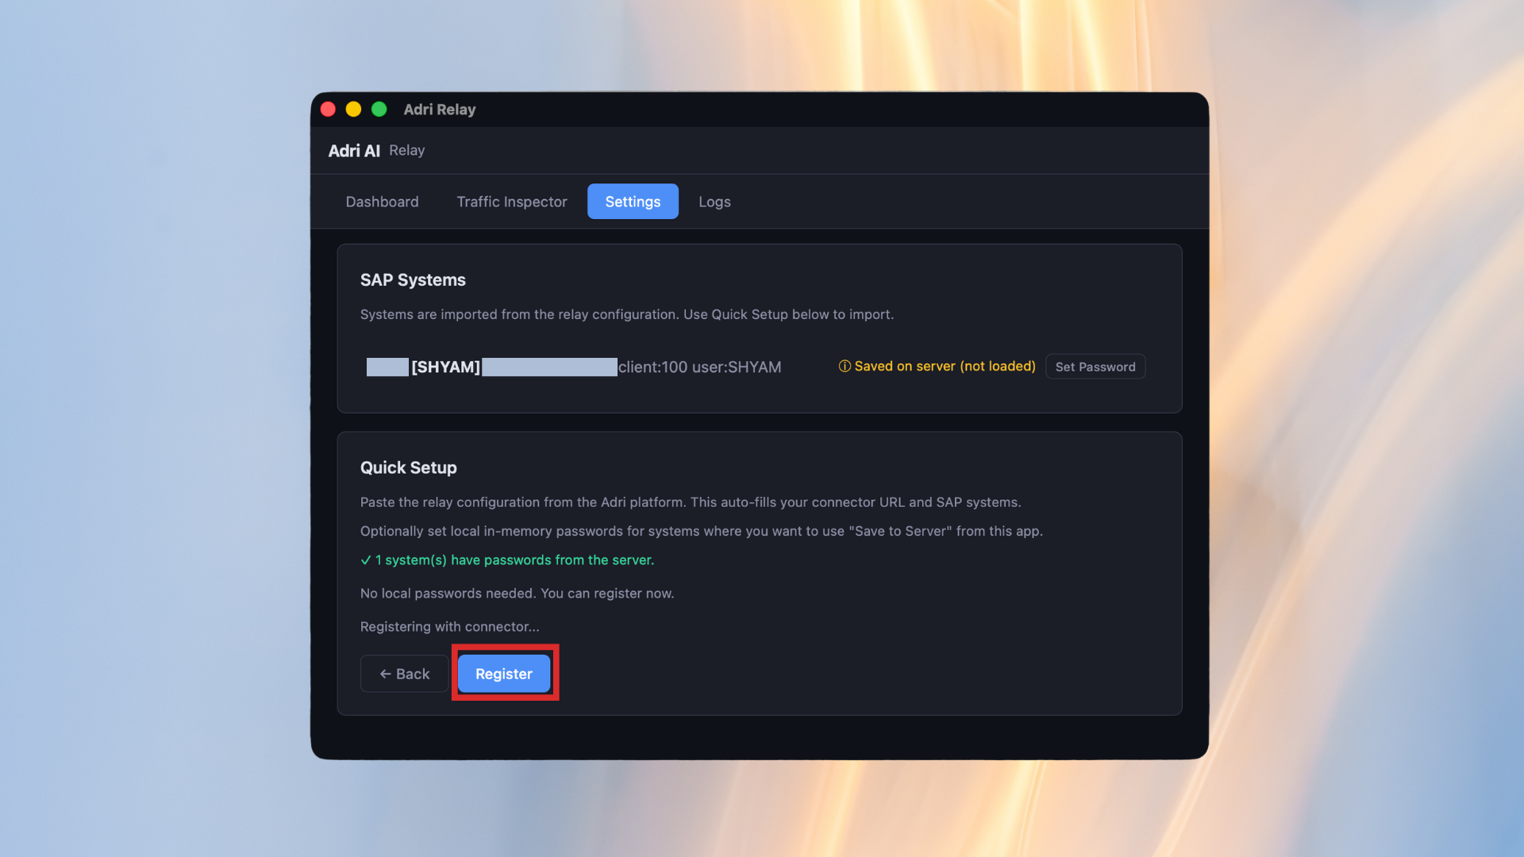Switch to the Traffic Inspector tab
This screenshot has width=1524, height=857.
point(512,202)
